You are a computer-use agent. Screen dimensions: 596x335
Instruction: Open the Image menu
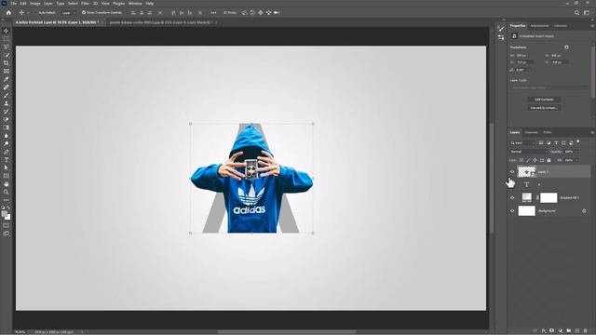coord(35,4)
